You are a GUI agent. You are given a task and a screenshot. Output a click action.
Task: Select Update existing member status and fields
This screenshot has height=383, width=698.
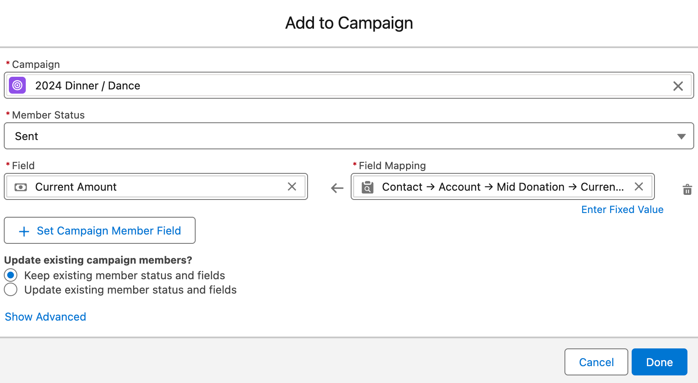click(11, 290)
